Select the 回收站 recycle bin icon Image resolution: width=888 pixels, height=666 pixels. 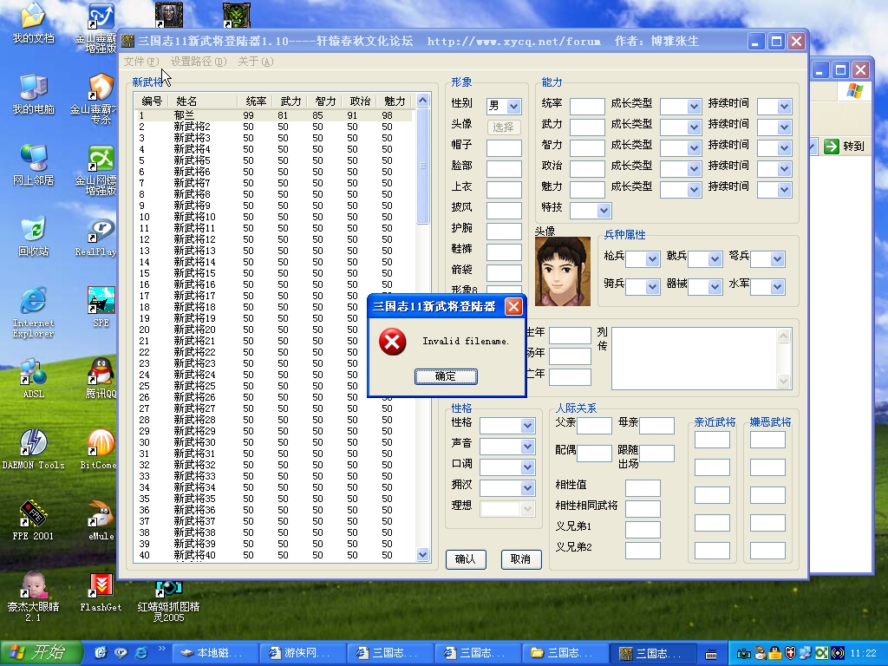[33, 235]
